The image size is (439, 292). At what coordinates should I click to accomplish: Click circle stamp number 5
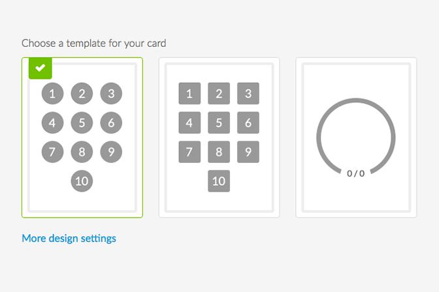click(82, 123)
